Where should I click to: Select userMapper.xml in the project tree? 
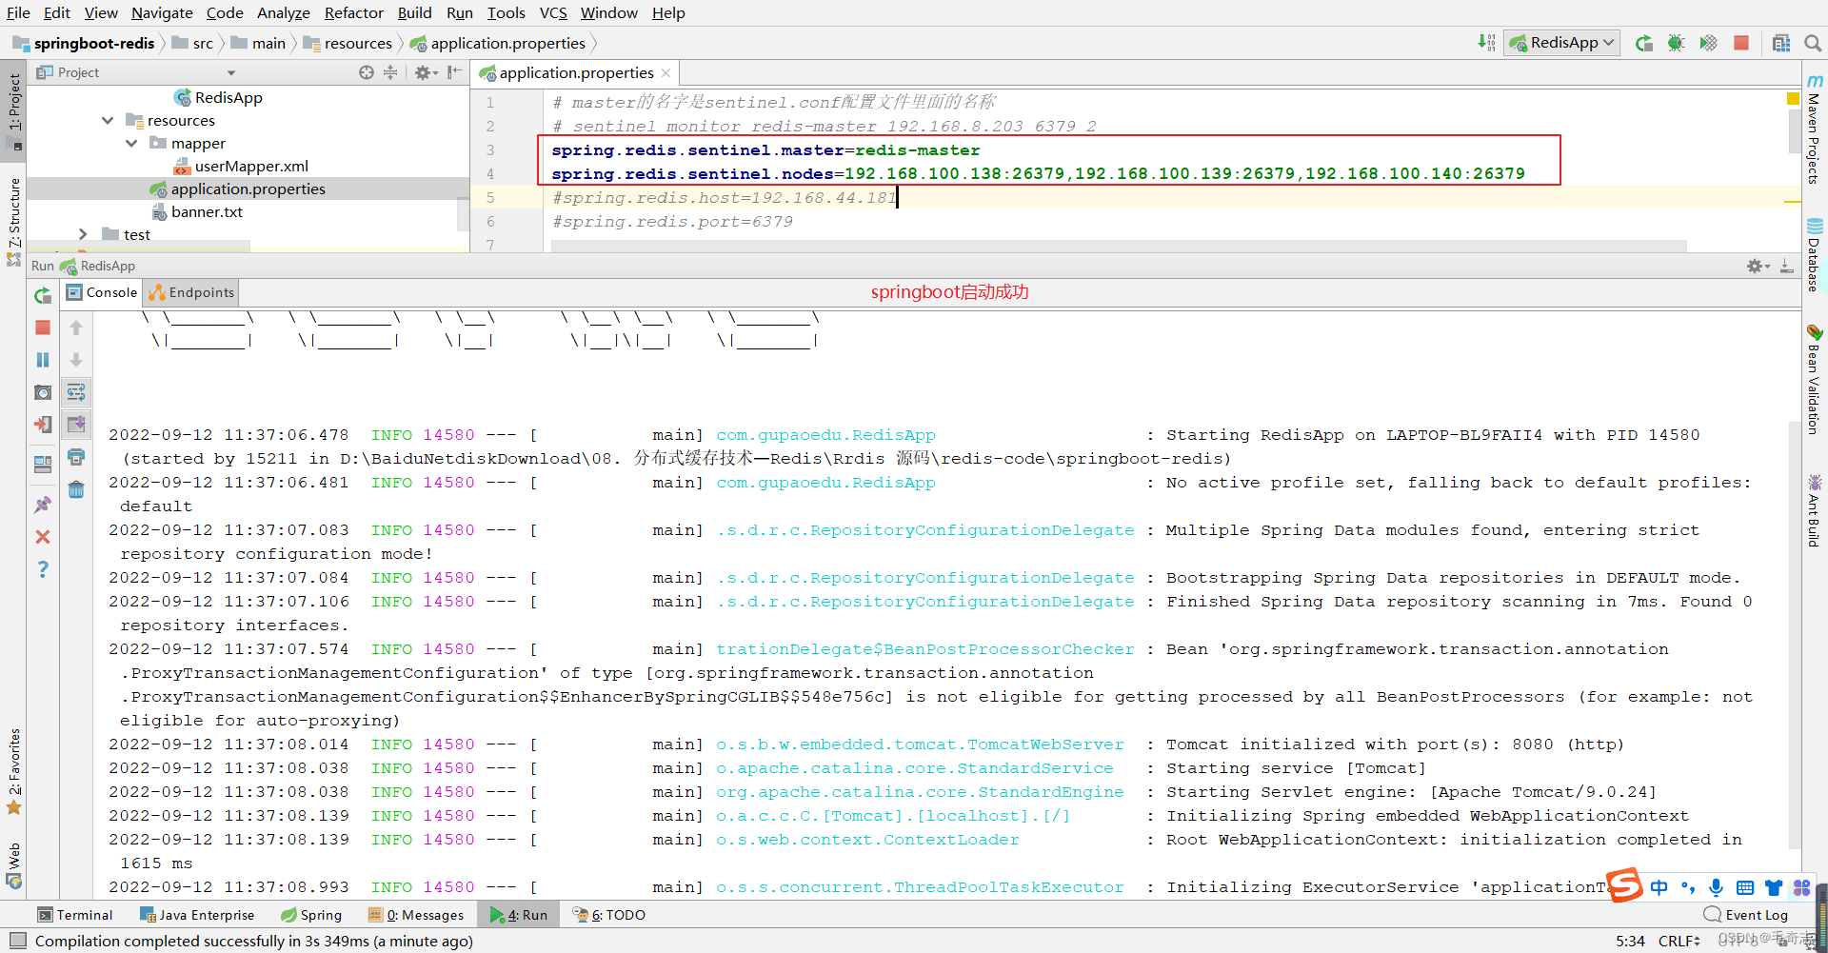(251, 167)
